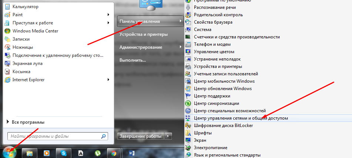Select Устройства и принтеры in Start menu
The width and height of the screenshot is (352, 158).
click(144, 34)
